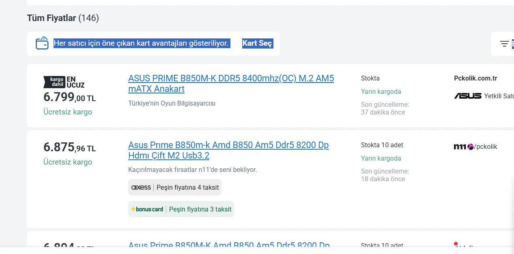Click the 6.799,00 TL price

pyautogui.click(x=69, y=97)
